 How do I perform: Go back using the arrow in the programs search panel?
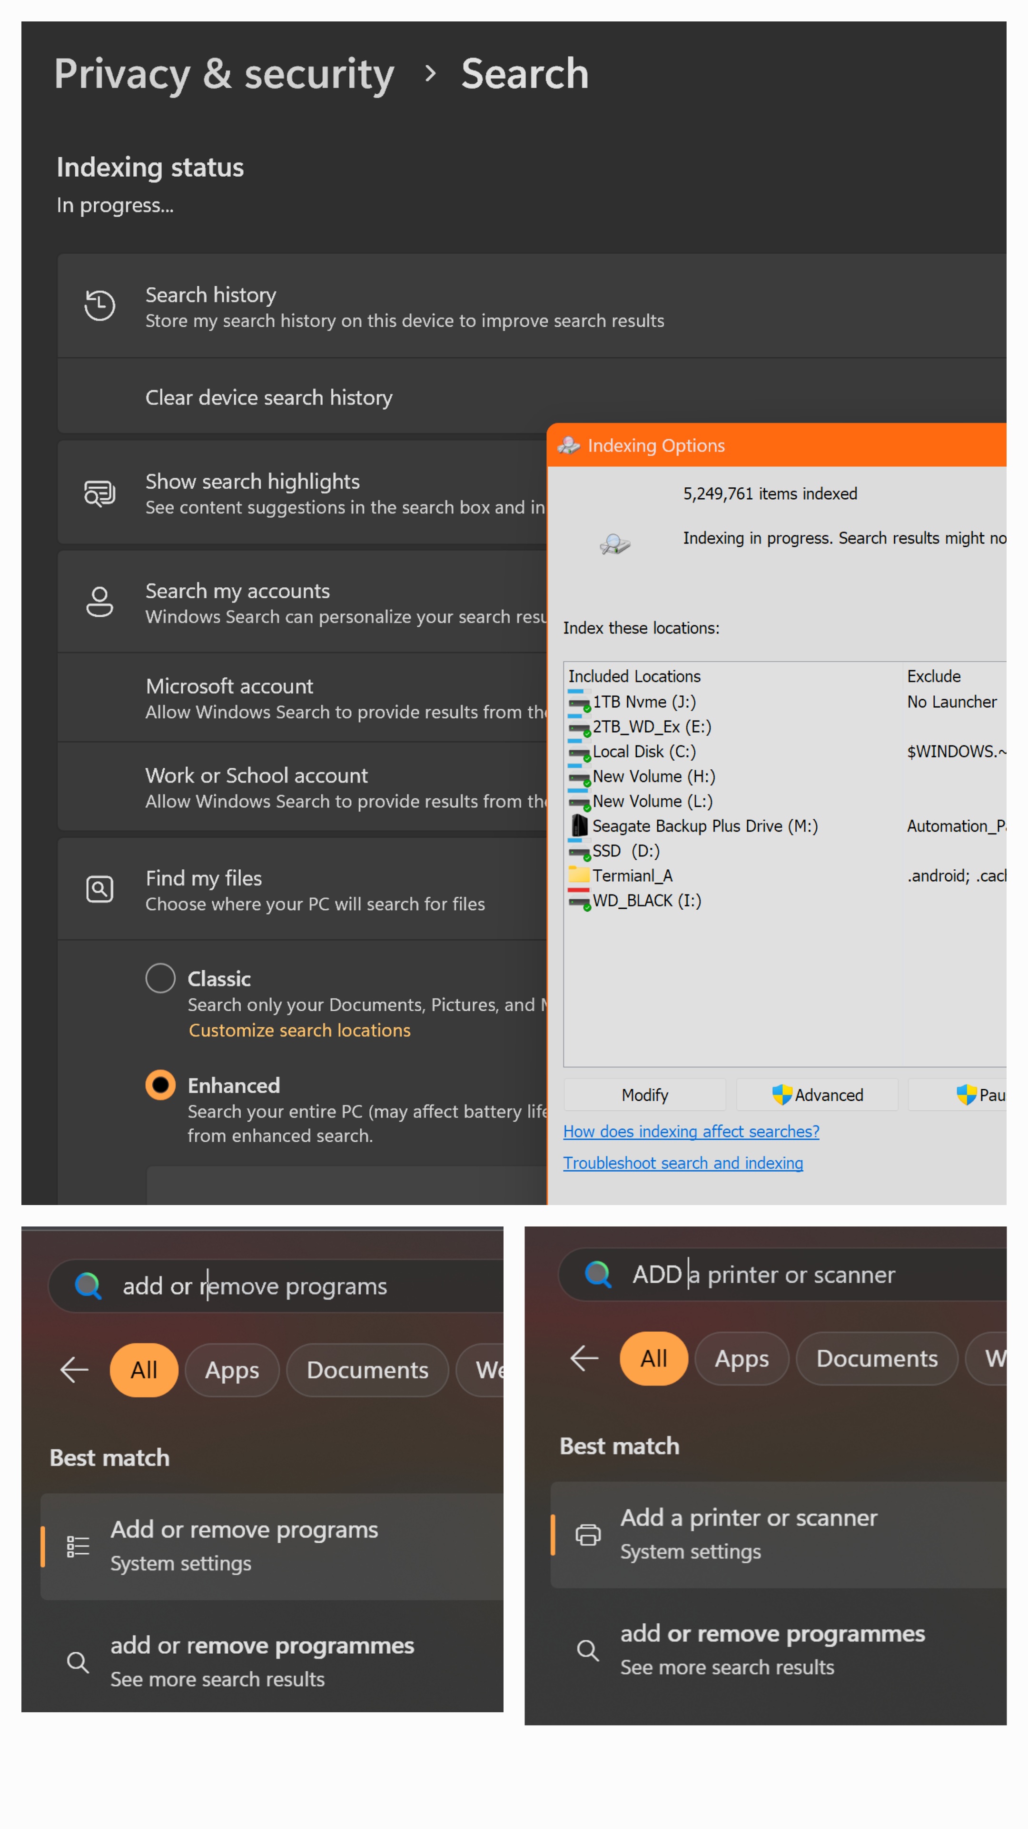[x=74, y=1370]
